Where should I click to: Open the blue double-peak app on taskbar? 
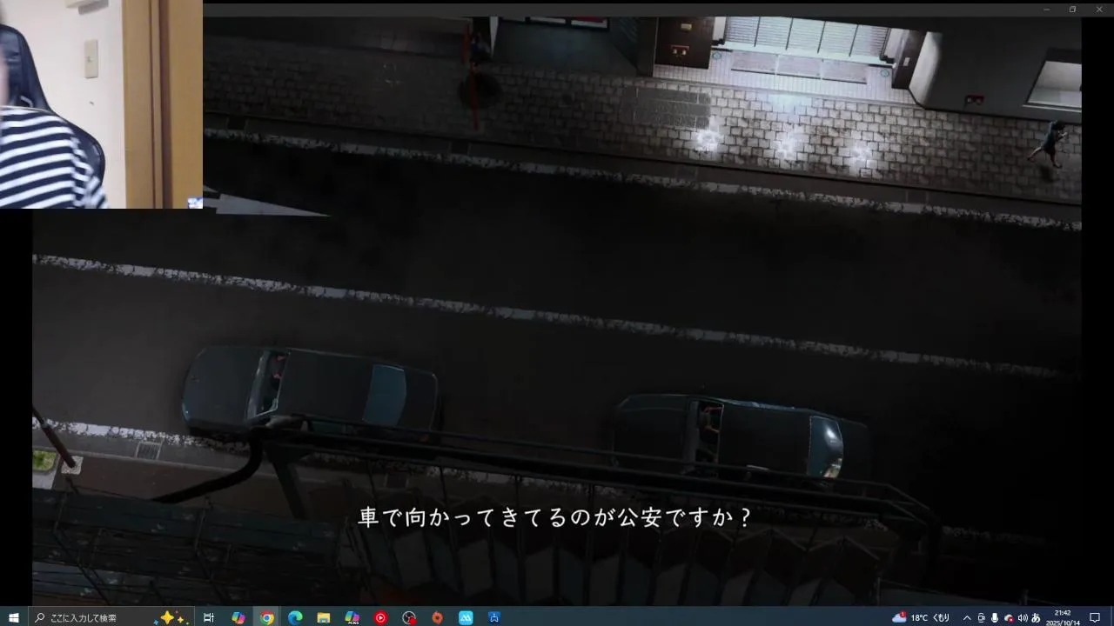(x=466, y=617)
